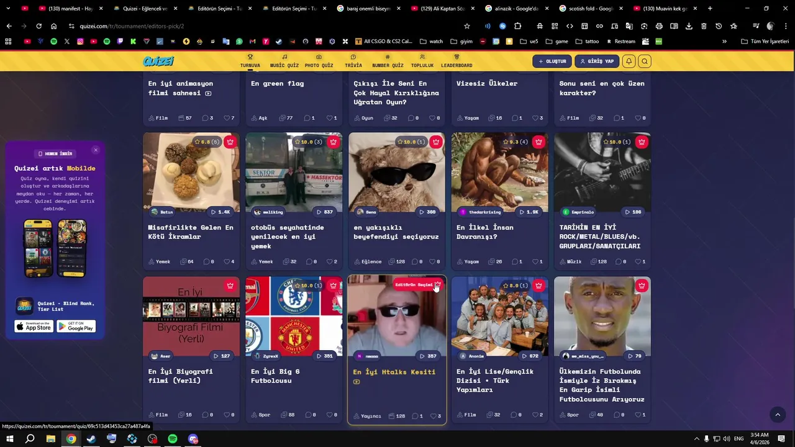Open the football club logos quiz thumbnail

[294, 316]
